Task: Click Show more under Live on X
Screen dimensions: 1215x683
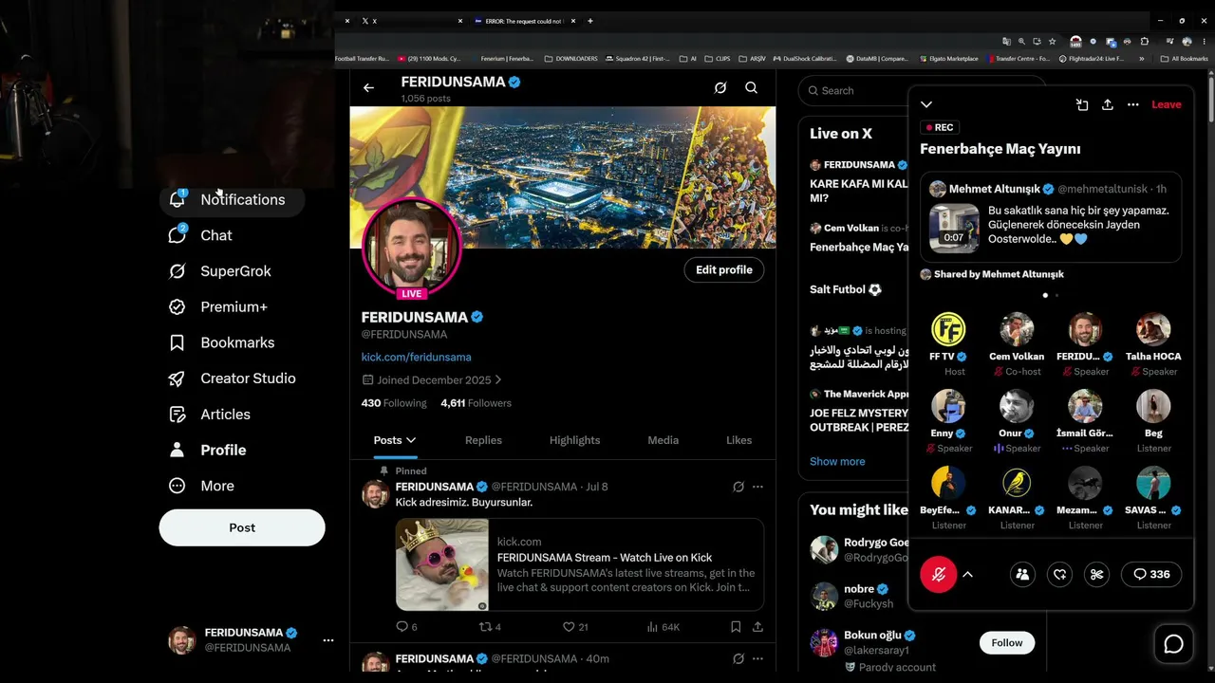Action: pos(837,461)
